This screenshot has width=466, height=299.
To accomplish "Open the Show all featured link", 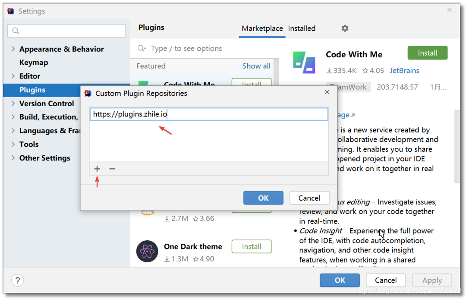I will (256, 66).
